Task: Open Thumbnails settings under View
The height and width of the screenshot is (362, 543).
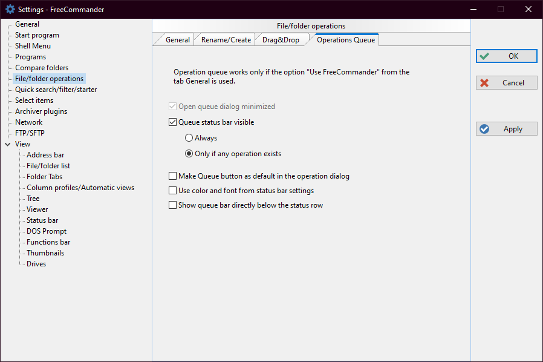Action: 45,253
